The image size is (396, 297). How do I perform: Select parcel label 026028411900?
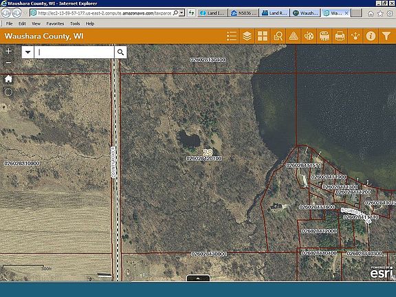(x=329, y=177)
